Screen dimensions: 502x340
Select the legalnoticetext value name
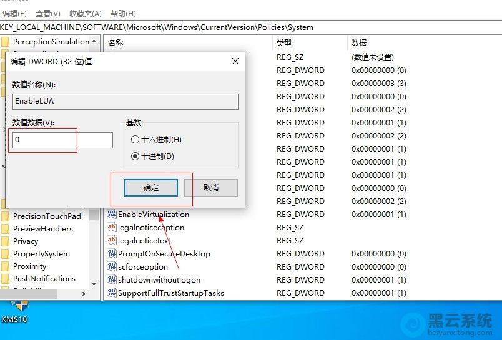tap(144, 241)
